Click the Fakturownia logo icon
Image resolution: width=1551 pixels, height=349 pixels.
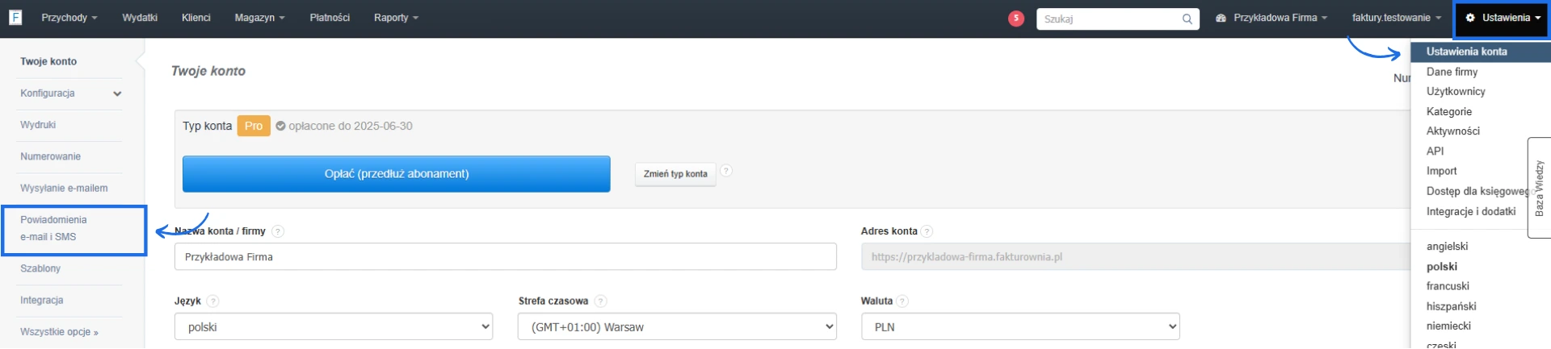click(15, 18)
